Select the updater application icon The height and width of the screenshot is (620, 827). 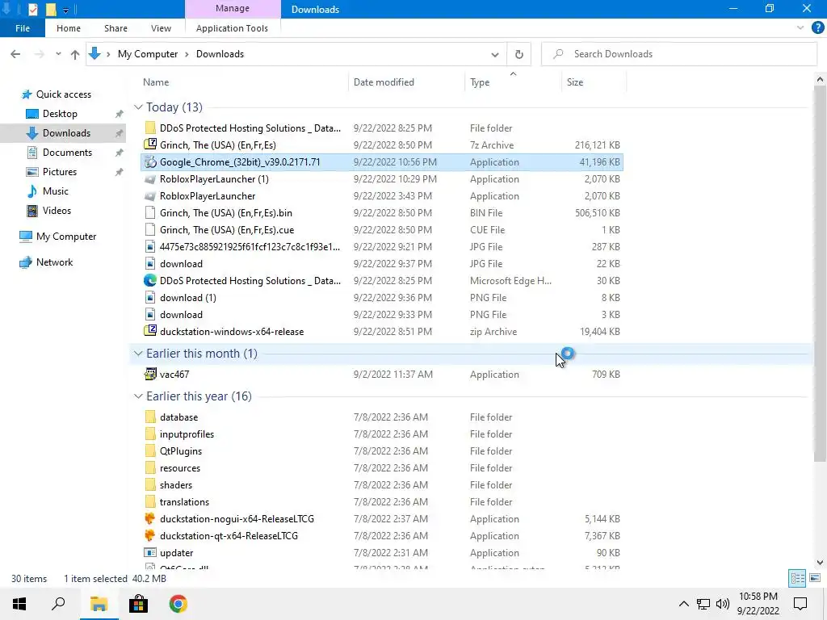point(150,552)
